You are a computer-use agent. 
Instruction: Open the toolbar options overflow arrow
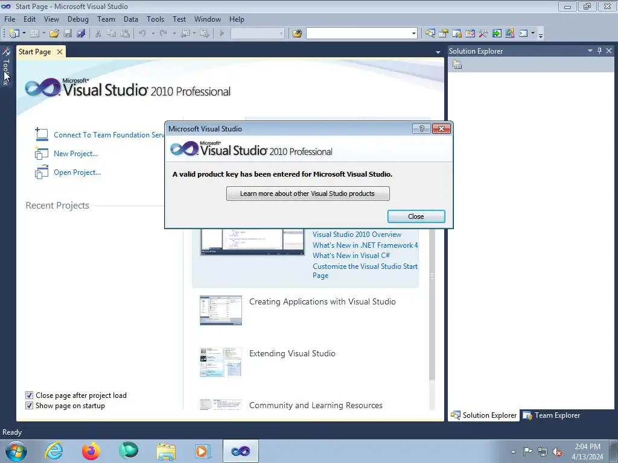coord(541,35)
